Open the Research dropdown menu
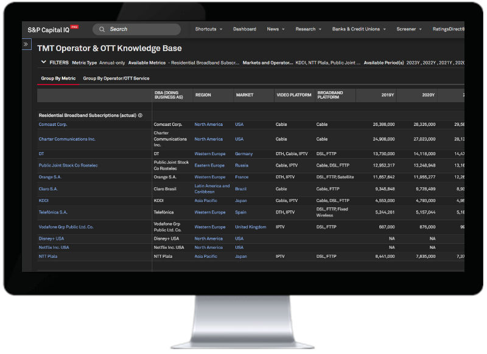The image size is (487, 354). coord(309,29)
